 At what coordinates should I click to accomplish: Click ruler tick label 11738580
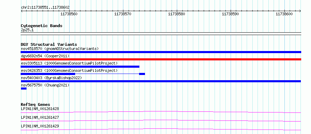pos(176,14)
